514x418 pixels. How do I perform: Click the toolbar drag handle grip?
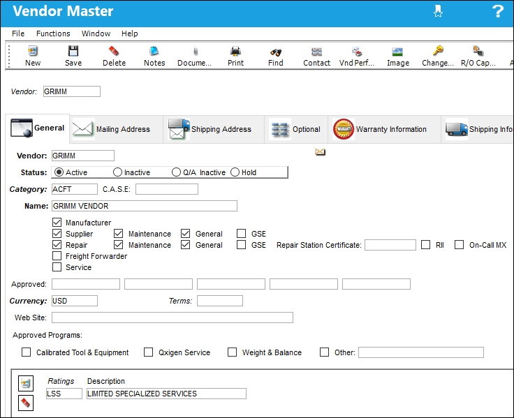(x=9, y=56)
